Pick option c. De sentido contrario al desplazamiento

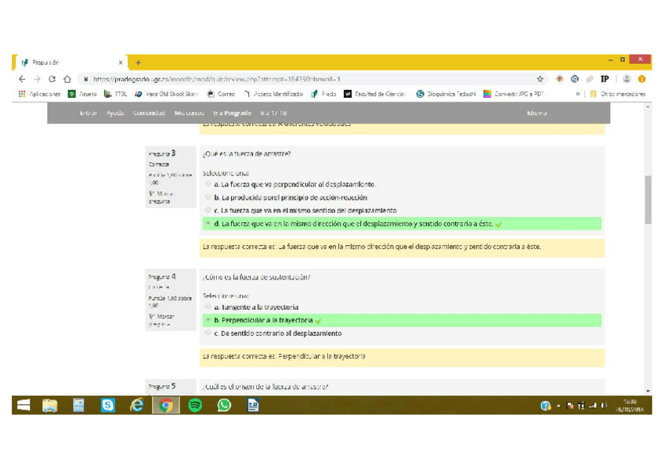pos(208,334)
